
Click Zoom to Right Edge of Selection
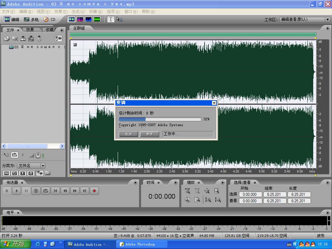click(x=197, y=200)
